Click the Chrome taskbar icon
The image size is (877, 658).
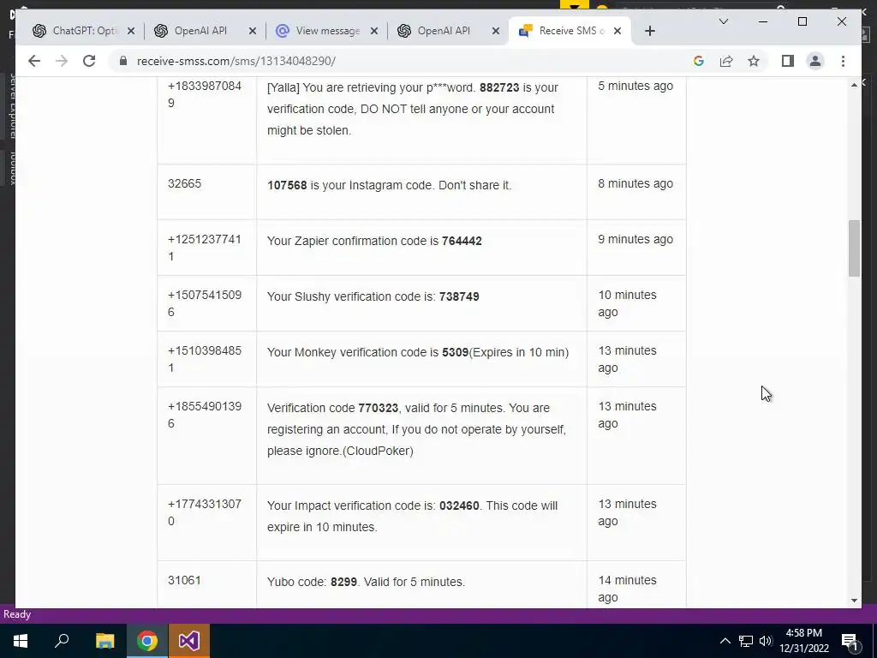[x=147, y=641]
